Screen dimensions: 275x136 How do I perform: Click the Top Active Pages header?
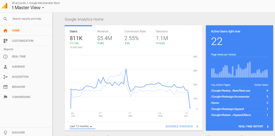[x=221, y=85]
